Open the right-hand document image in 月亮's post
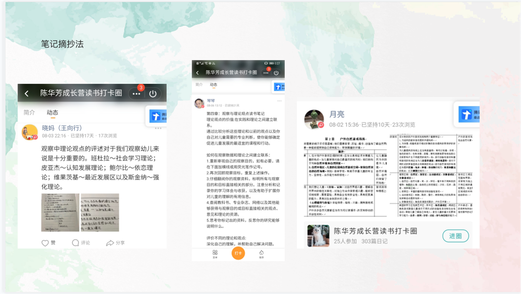Image resolution: width=521 pixels, height=294 pixels. (x=431, y=176)
